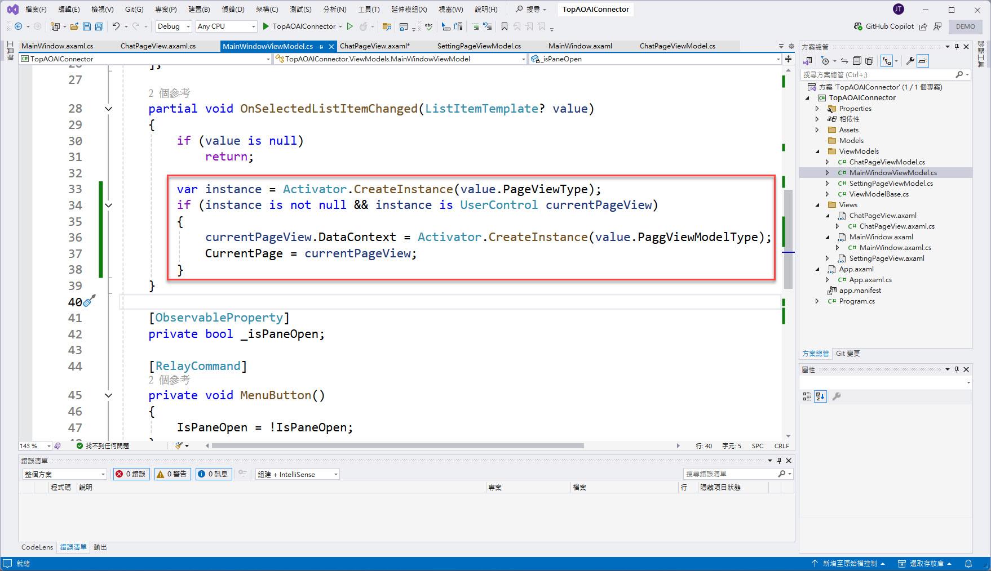Viewport: 991px width, 571px height.
Task: Click the Hot Reload flame icon
Action: click(364, 26)
